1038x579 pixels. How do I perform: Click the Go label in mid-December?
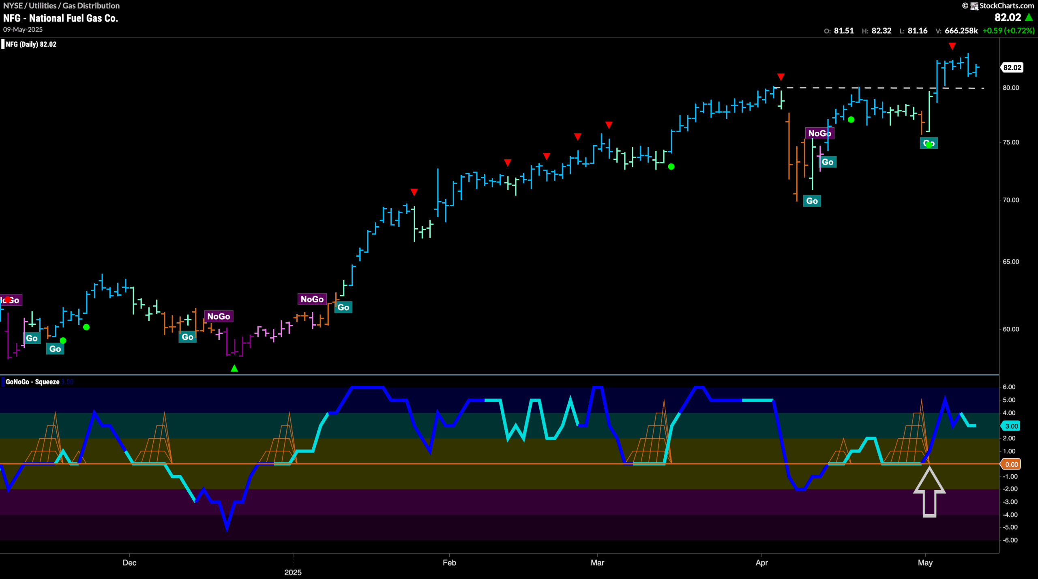coord(187,337)
